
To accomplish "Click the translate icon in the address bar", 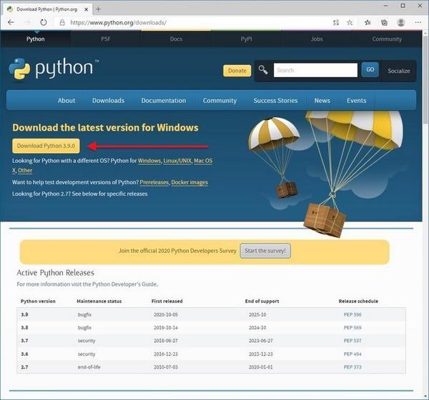I will pos(336,22).
